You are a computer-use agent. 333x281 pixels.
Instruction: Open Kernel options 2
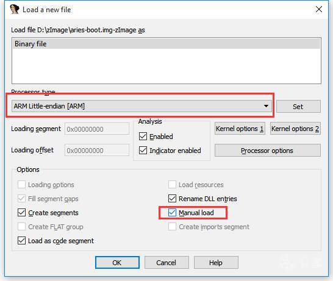click(x=295, y=129)
